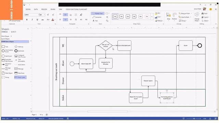
Task: Switch to Page-1 sheet tab
Action: [34, 115]
